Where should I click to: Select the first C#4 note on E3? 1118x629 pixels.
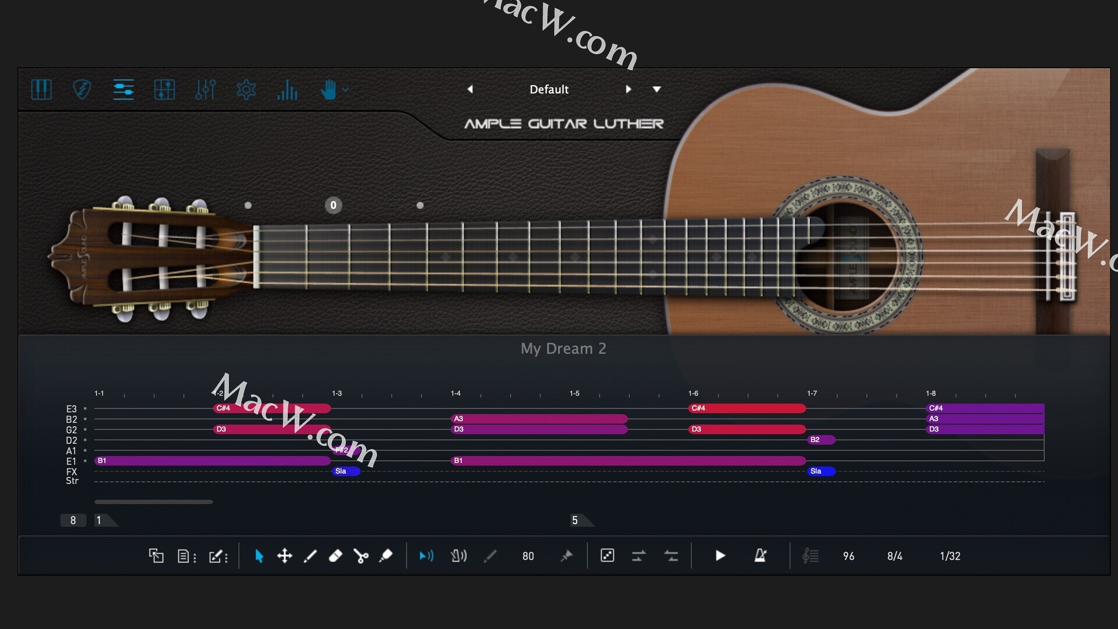pos(272,408)
